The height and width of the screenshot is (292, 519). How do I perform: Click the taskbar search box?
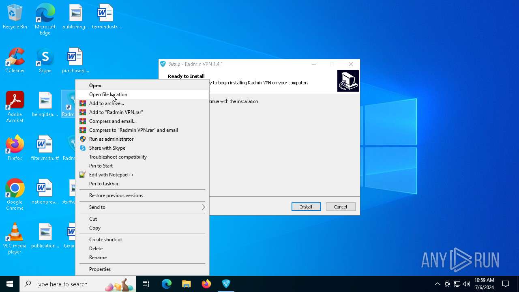tap(79, 284)
